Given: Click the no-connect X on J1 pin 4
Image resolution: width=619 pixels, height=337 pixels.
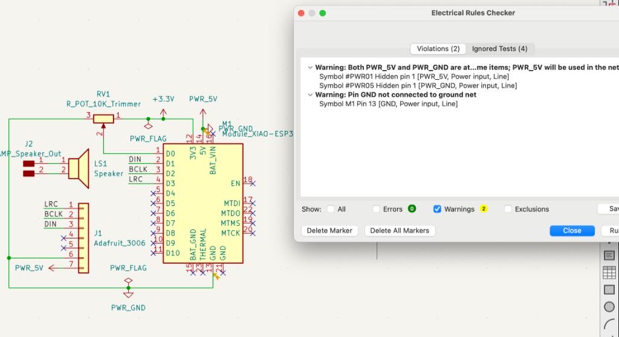Looking at the screenshot, I should pyautogui.click(x=63, y=238).
